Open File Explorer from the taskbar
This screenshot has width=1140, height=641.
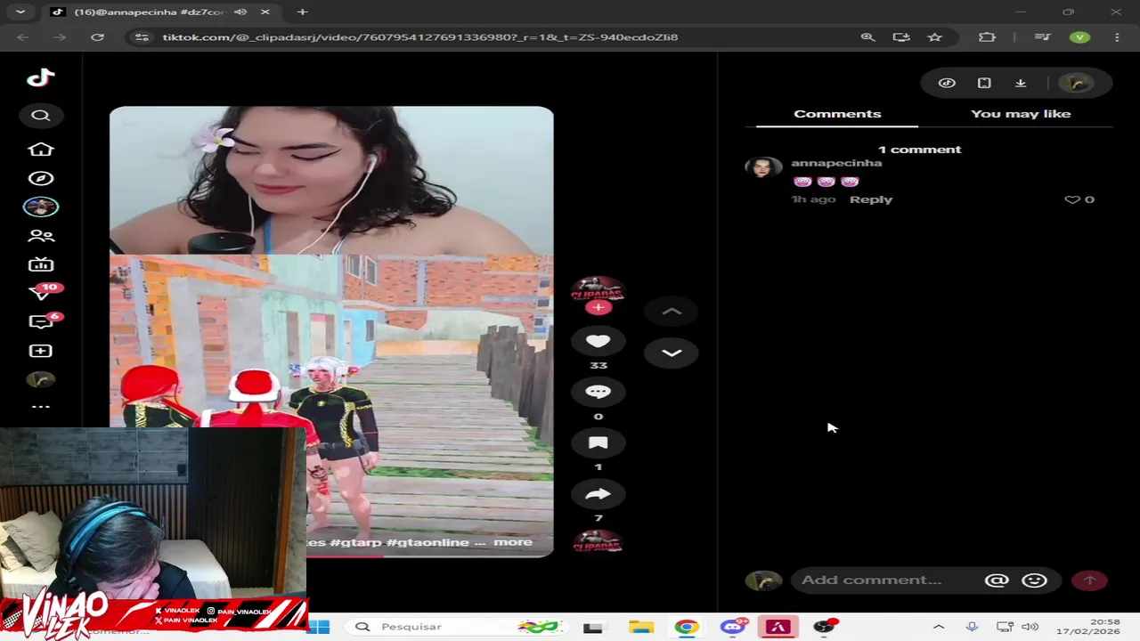[x=641, y=627]
